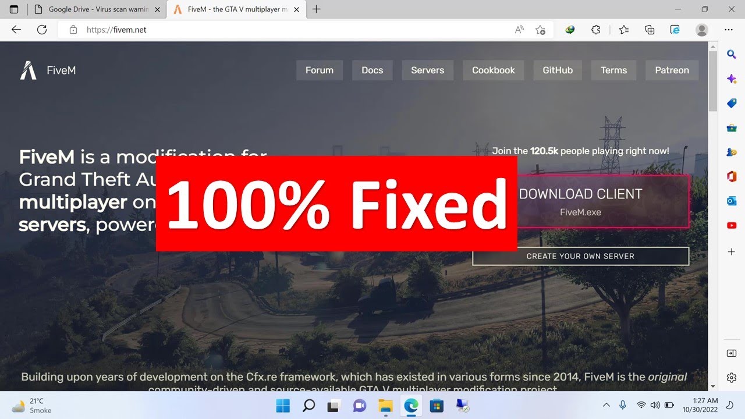Open the Favorites list icon
Image resolution: width=745 pixels, height=419 pixels.
[x=624, y=30]
